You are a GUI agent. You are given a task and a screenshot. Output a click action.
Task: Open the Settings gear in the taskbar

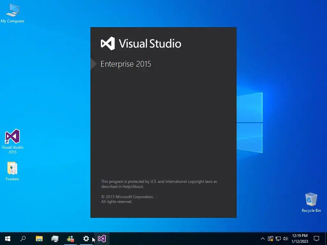coord(86,239)
